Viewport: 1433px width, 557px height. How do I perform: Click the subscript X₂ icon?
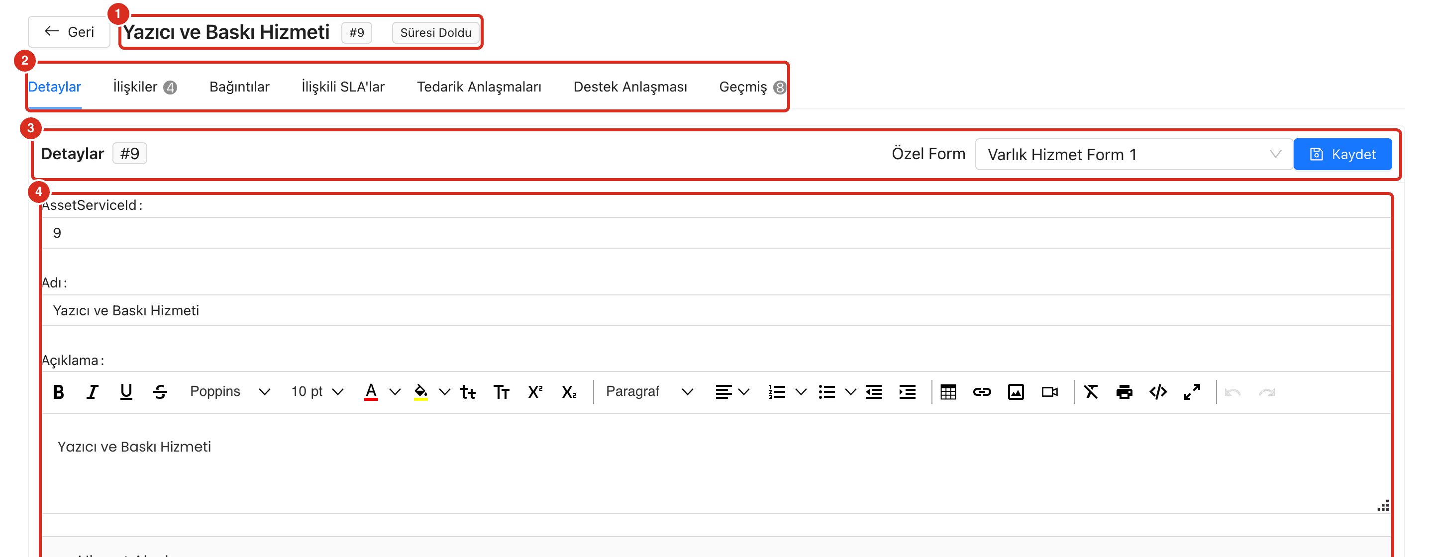(569, 392)
